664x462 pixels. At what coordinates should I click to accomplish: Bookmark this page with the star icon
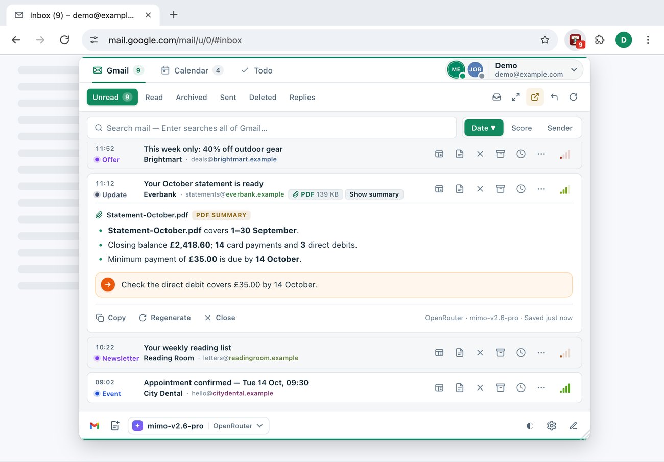(545, 40)
